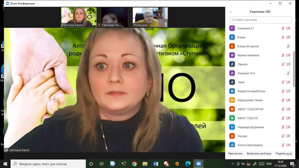Click the Включить свой звук button
This screenshot has height=168, width=299.
coord(259,153)
